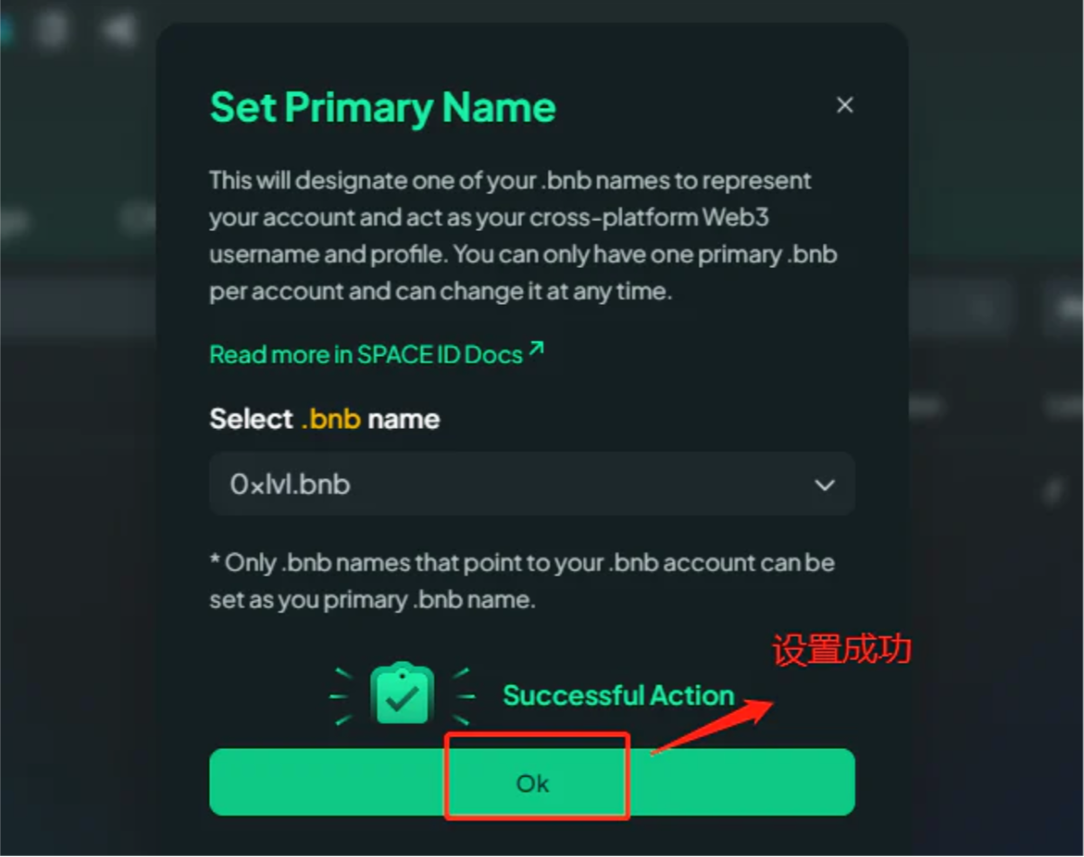Click the external-link arrow icon beside SPACE ID Docs
This screenshot has height=857, width=1084.
pos(537,348)
